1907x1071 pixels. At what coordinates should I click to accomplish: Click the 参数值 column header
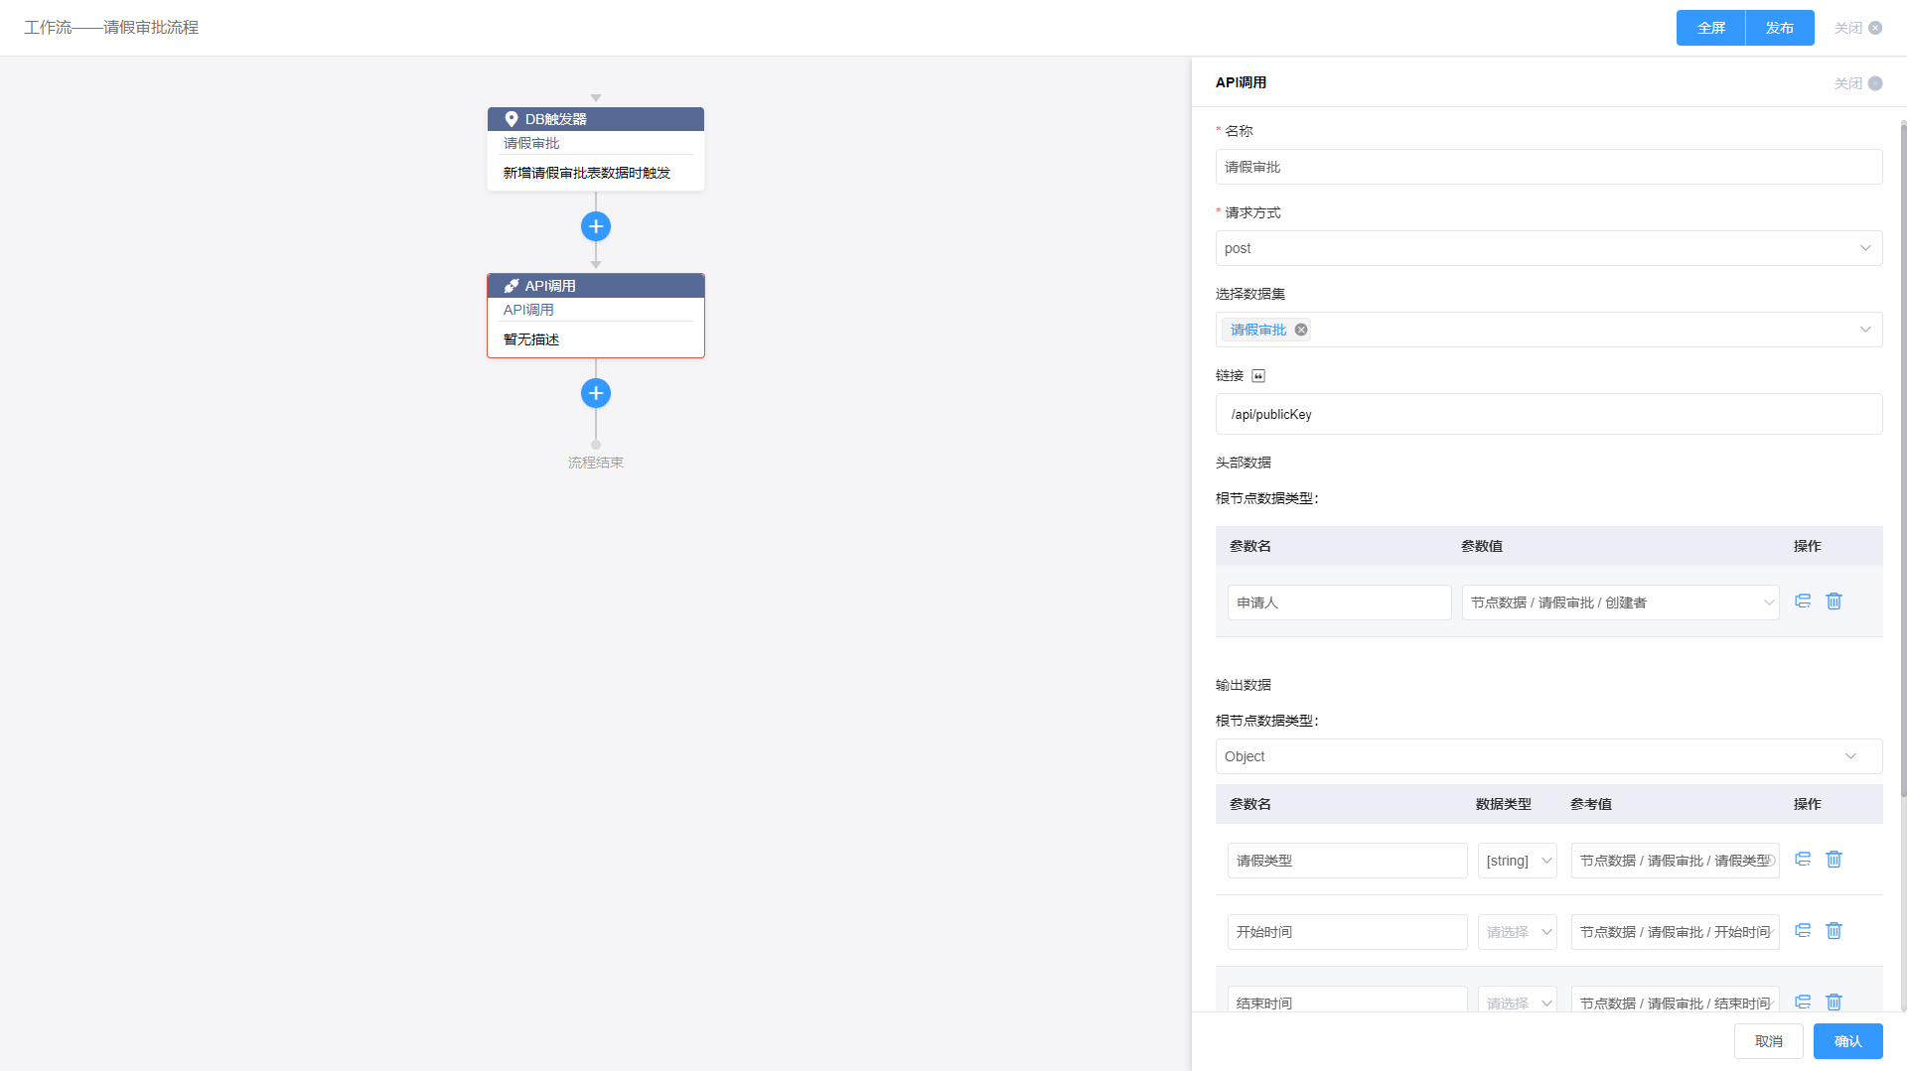(1482, 546)
